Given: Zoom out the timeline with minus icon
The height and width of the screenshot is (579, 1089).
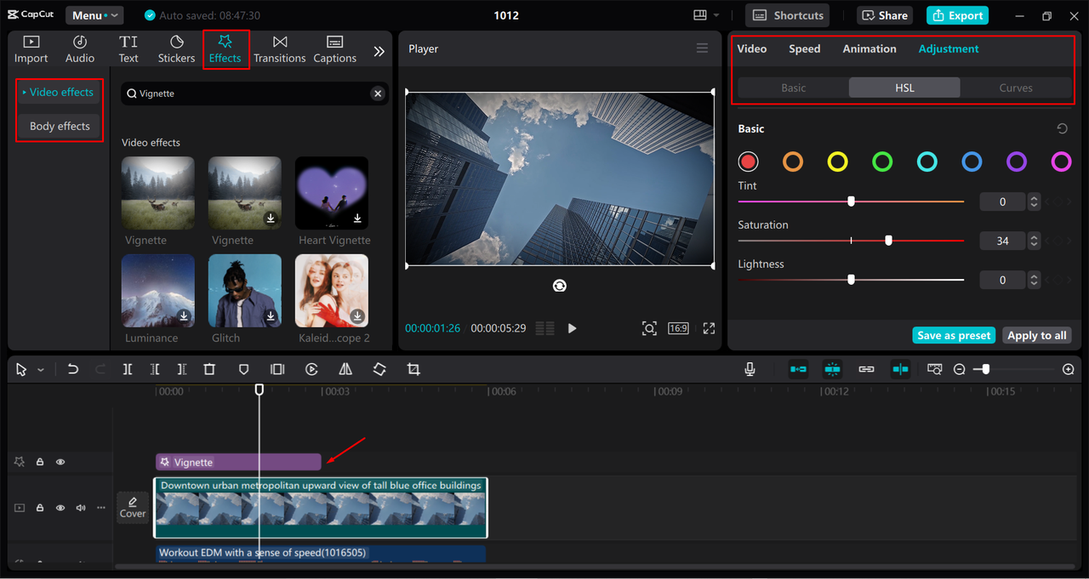Looking at the screenshot, I should click(x=960, y=369).
